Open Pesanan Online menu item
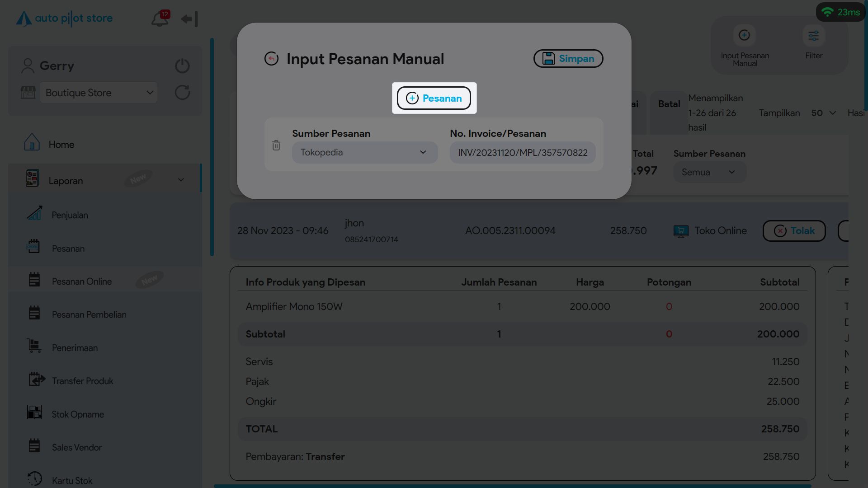 tap(81, 282)
